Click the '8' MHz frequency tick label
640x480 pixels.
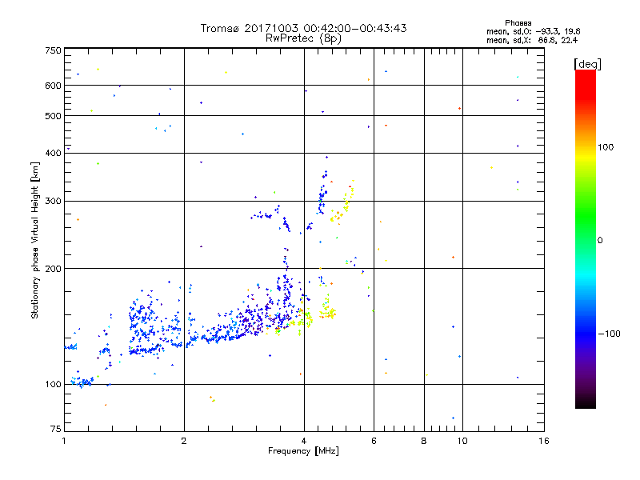pos(424,441)
